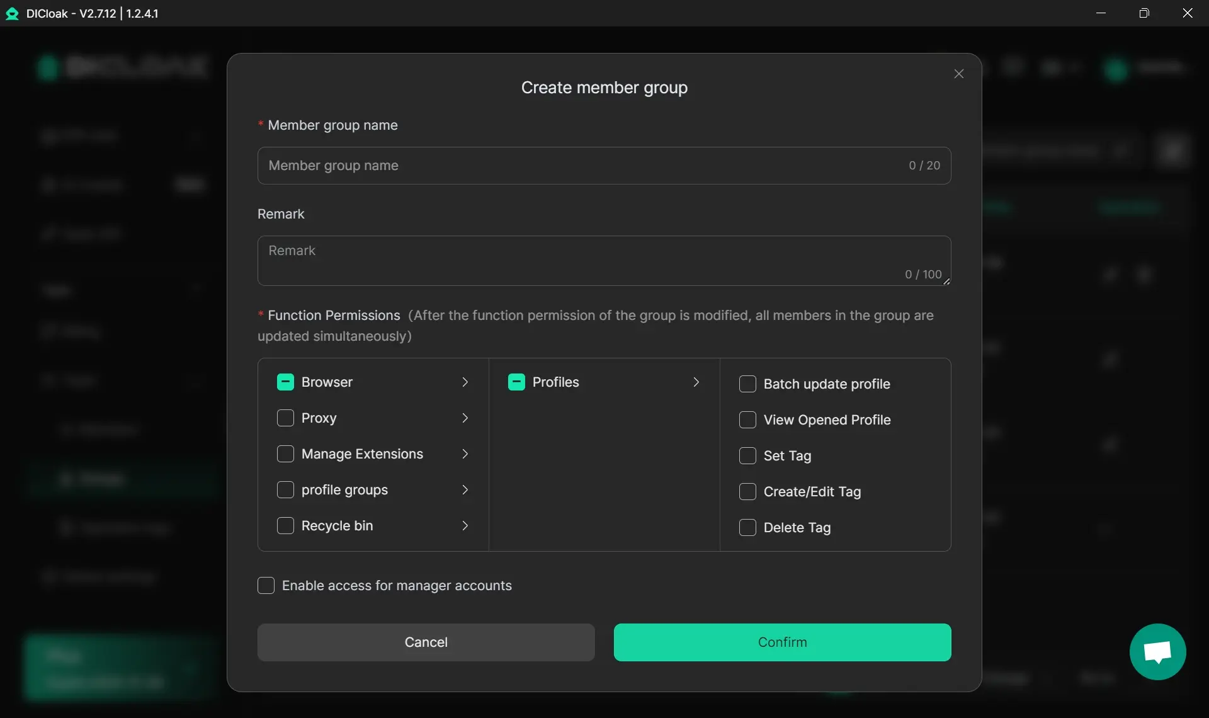Viewport: 1209px width, 718px height.
Task: Close the Create member group dialog
Action: 958,74
